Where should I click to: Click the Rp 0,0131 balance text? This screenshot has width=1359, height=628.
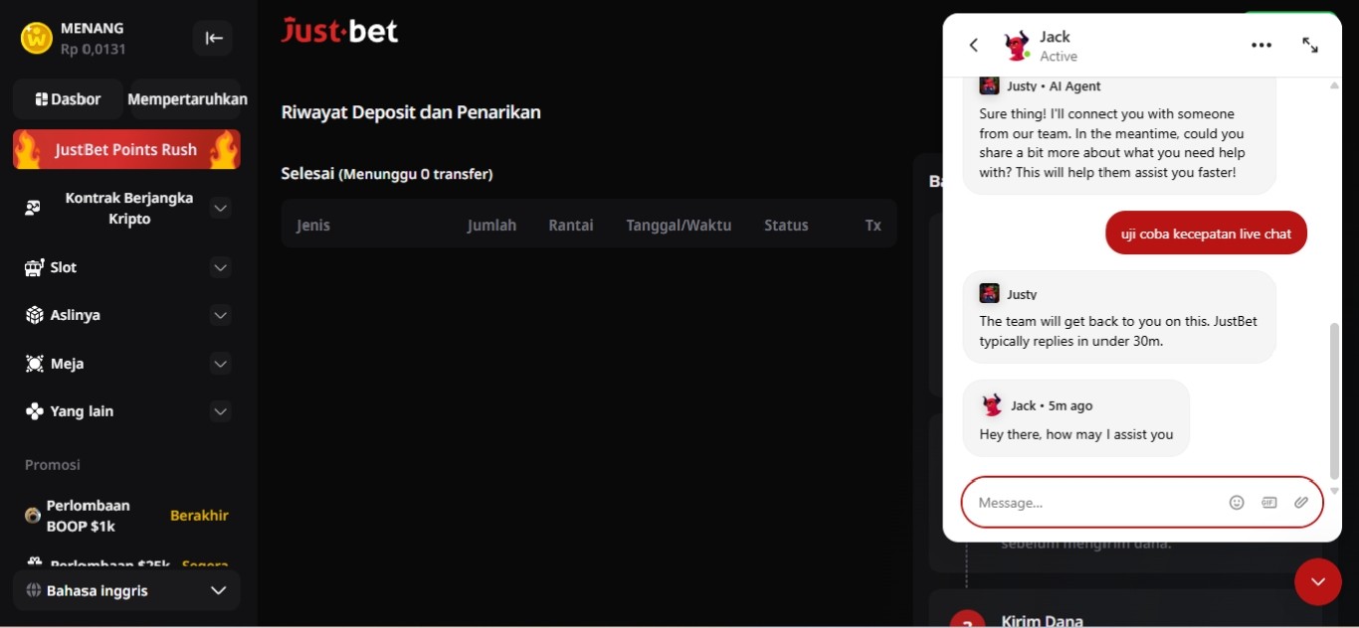coord(94,49)
